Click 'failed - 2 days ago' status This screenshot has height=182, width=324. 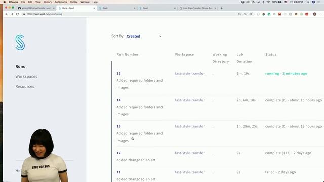tap(280, 172)
